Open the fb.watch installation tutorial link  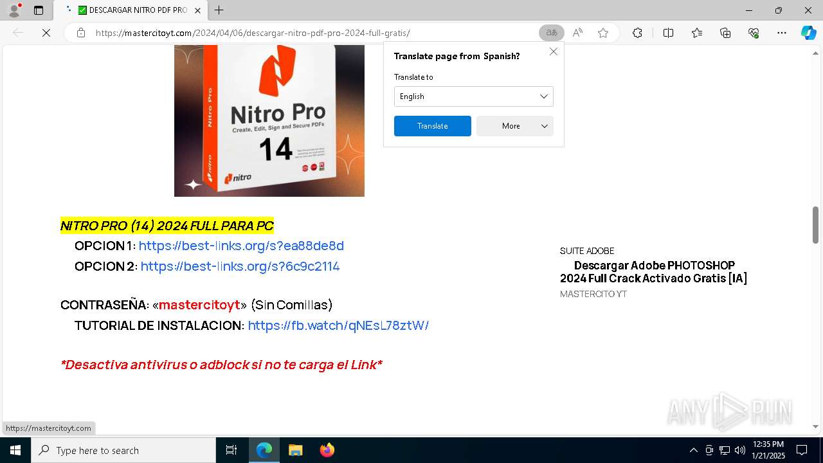338,325
